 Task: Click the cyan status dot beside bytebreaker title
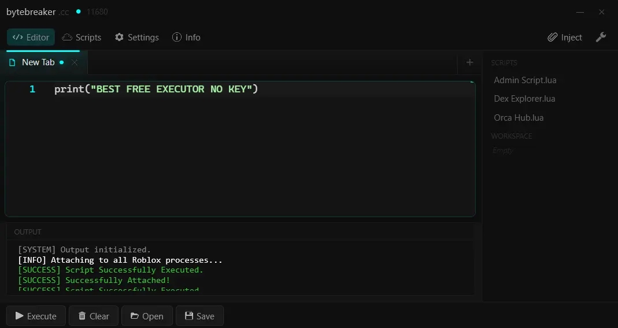tap(78, 12)
